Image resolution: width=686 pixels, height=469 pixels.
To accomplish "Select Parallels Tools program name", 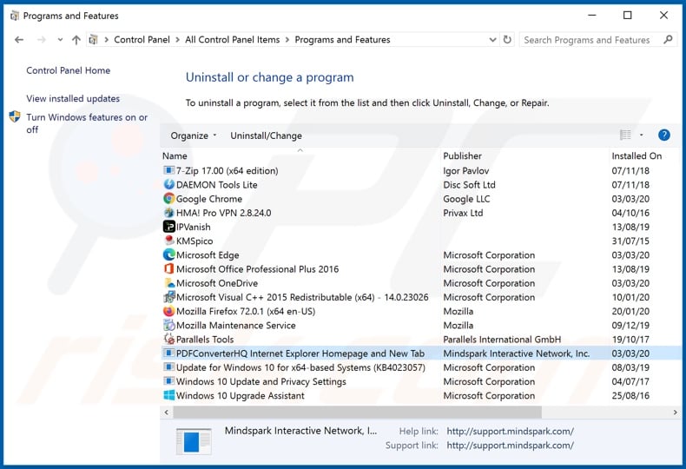I will pyautogui.click(x=205, y=340).
